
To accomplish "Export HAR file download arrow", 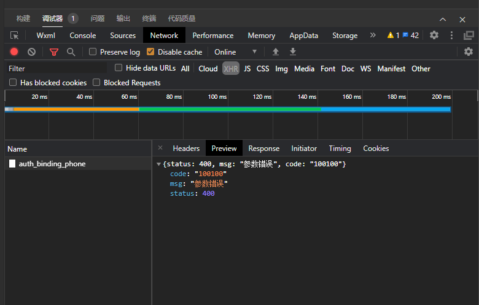I will point(293,52).
